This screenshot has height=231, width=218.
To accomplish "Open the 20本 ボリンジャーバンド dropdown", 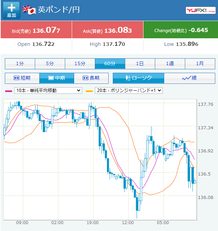I will point(128,90).
